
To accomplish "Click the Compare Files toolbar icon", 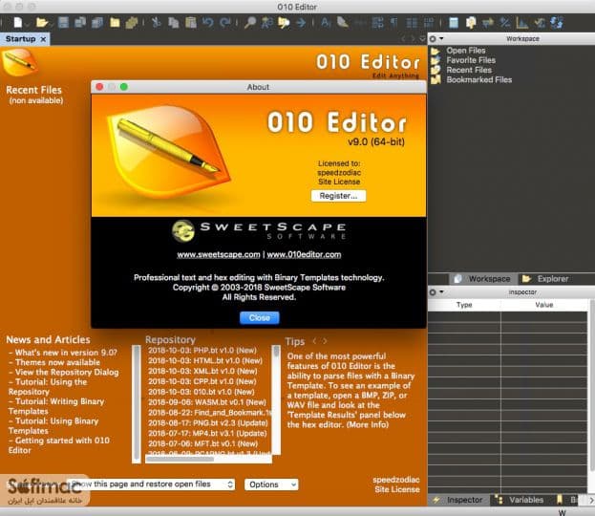I will (471, 22).
